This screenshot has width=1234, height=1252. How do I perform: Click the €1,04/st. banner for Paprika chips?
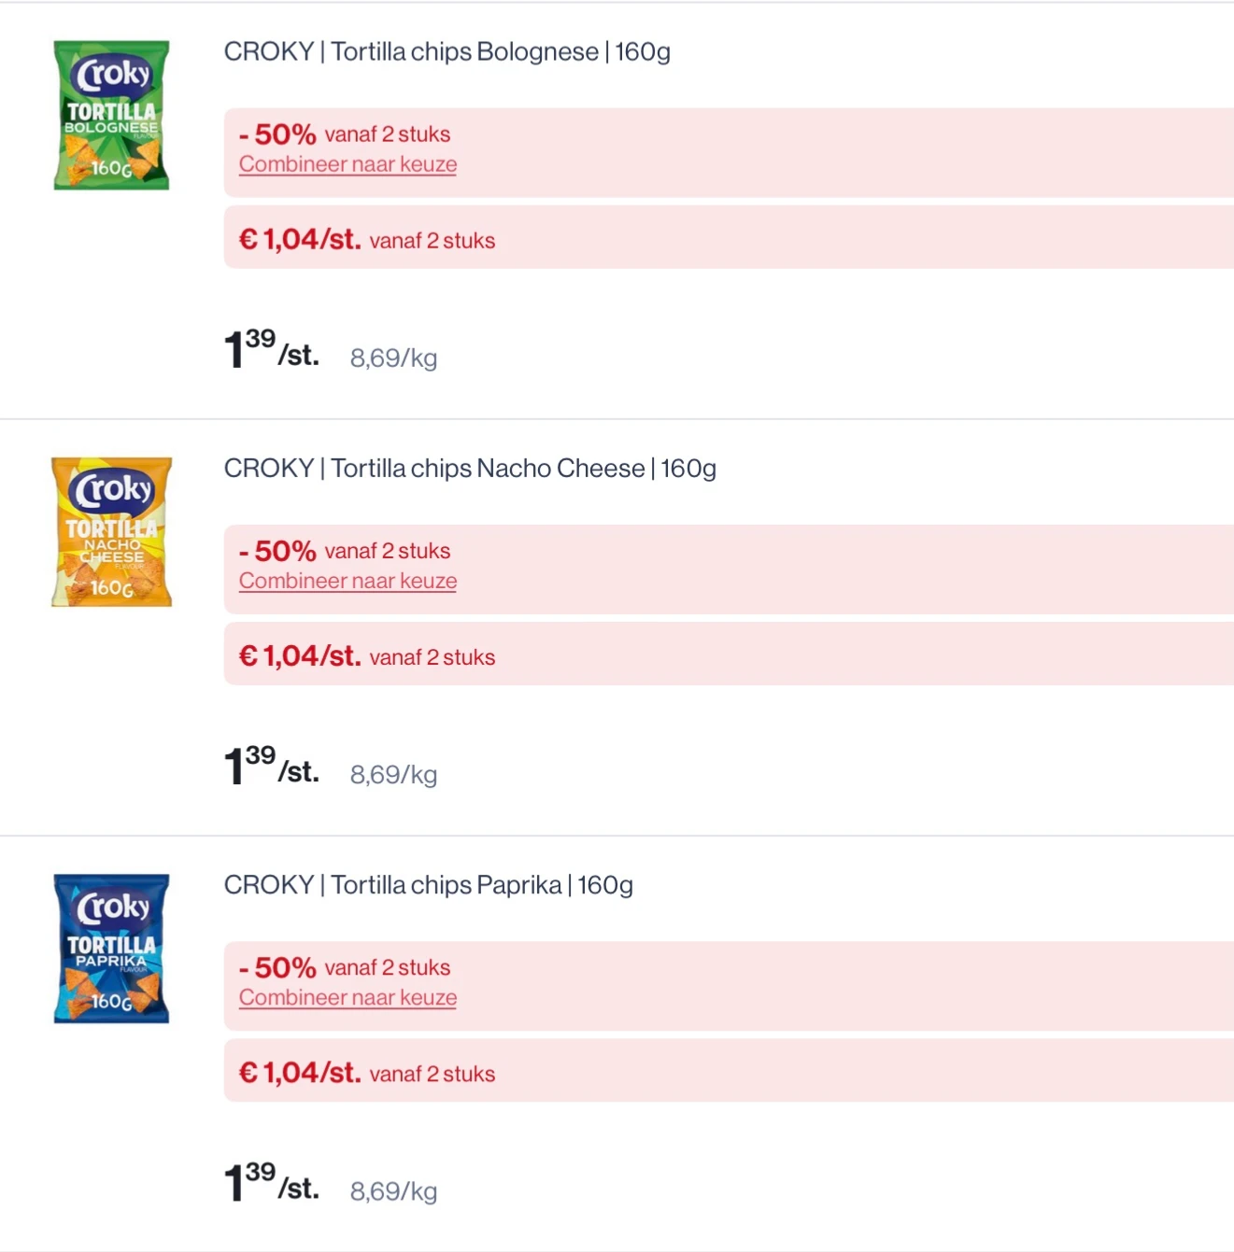coord(300,1072)
